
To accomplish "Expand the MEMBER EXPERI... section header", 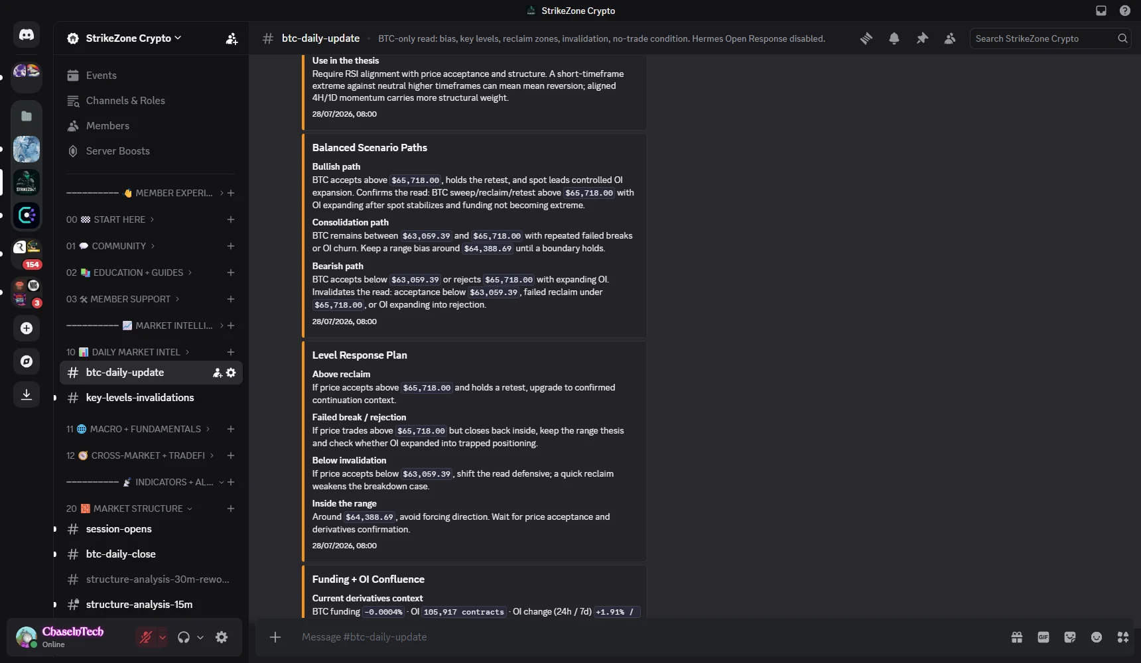I will [145, 193].
